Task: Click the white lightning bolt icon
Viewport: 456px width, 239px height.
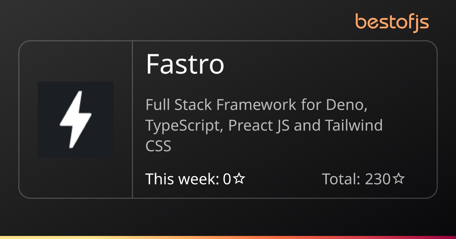Action: click(76, 119)
